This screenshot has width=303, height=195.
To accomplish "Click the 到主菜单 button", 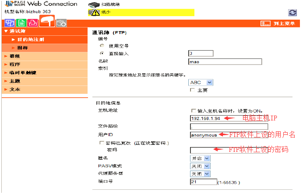I will pyautogui.click(x=278, y=24).
